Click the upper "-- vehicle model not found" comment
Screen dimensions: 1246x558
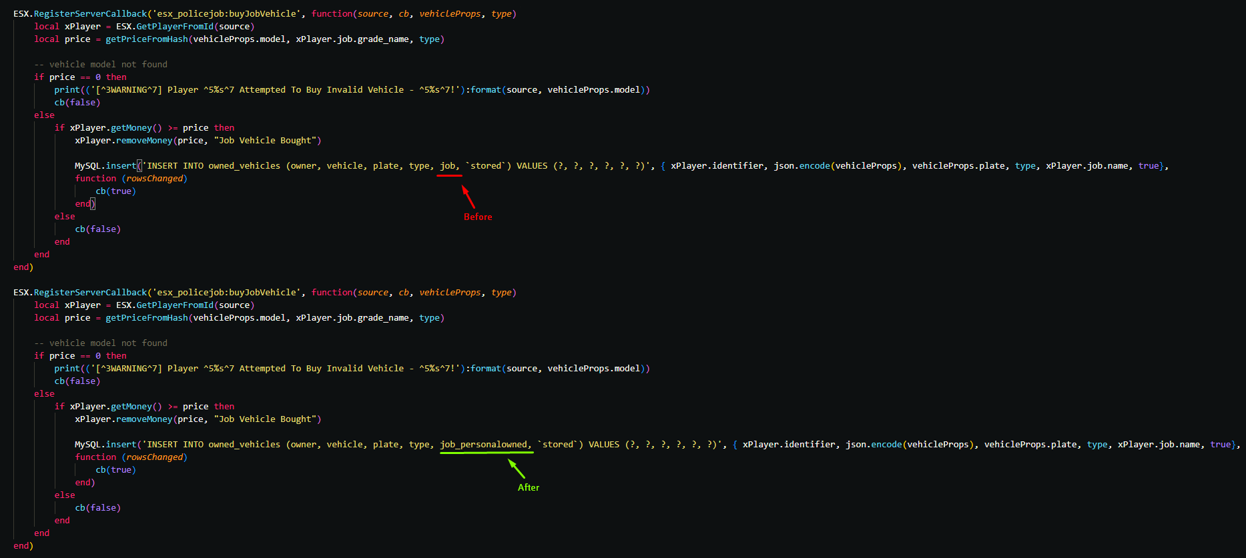pos(101,65)
